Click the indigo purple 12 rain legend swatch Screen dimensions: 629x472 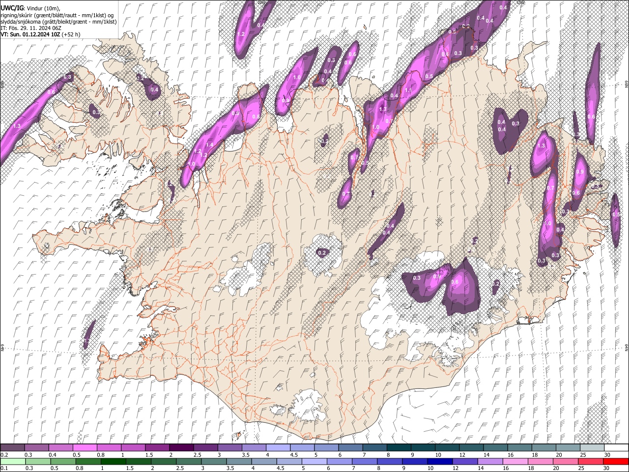click(x=466, y=461)
